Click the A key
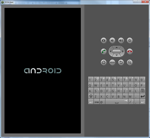 coord(91,90)
